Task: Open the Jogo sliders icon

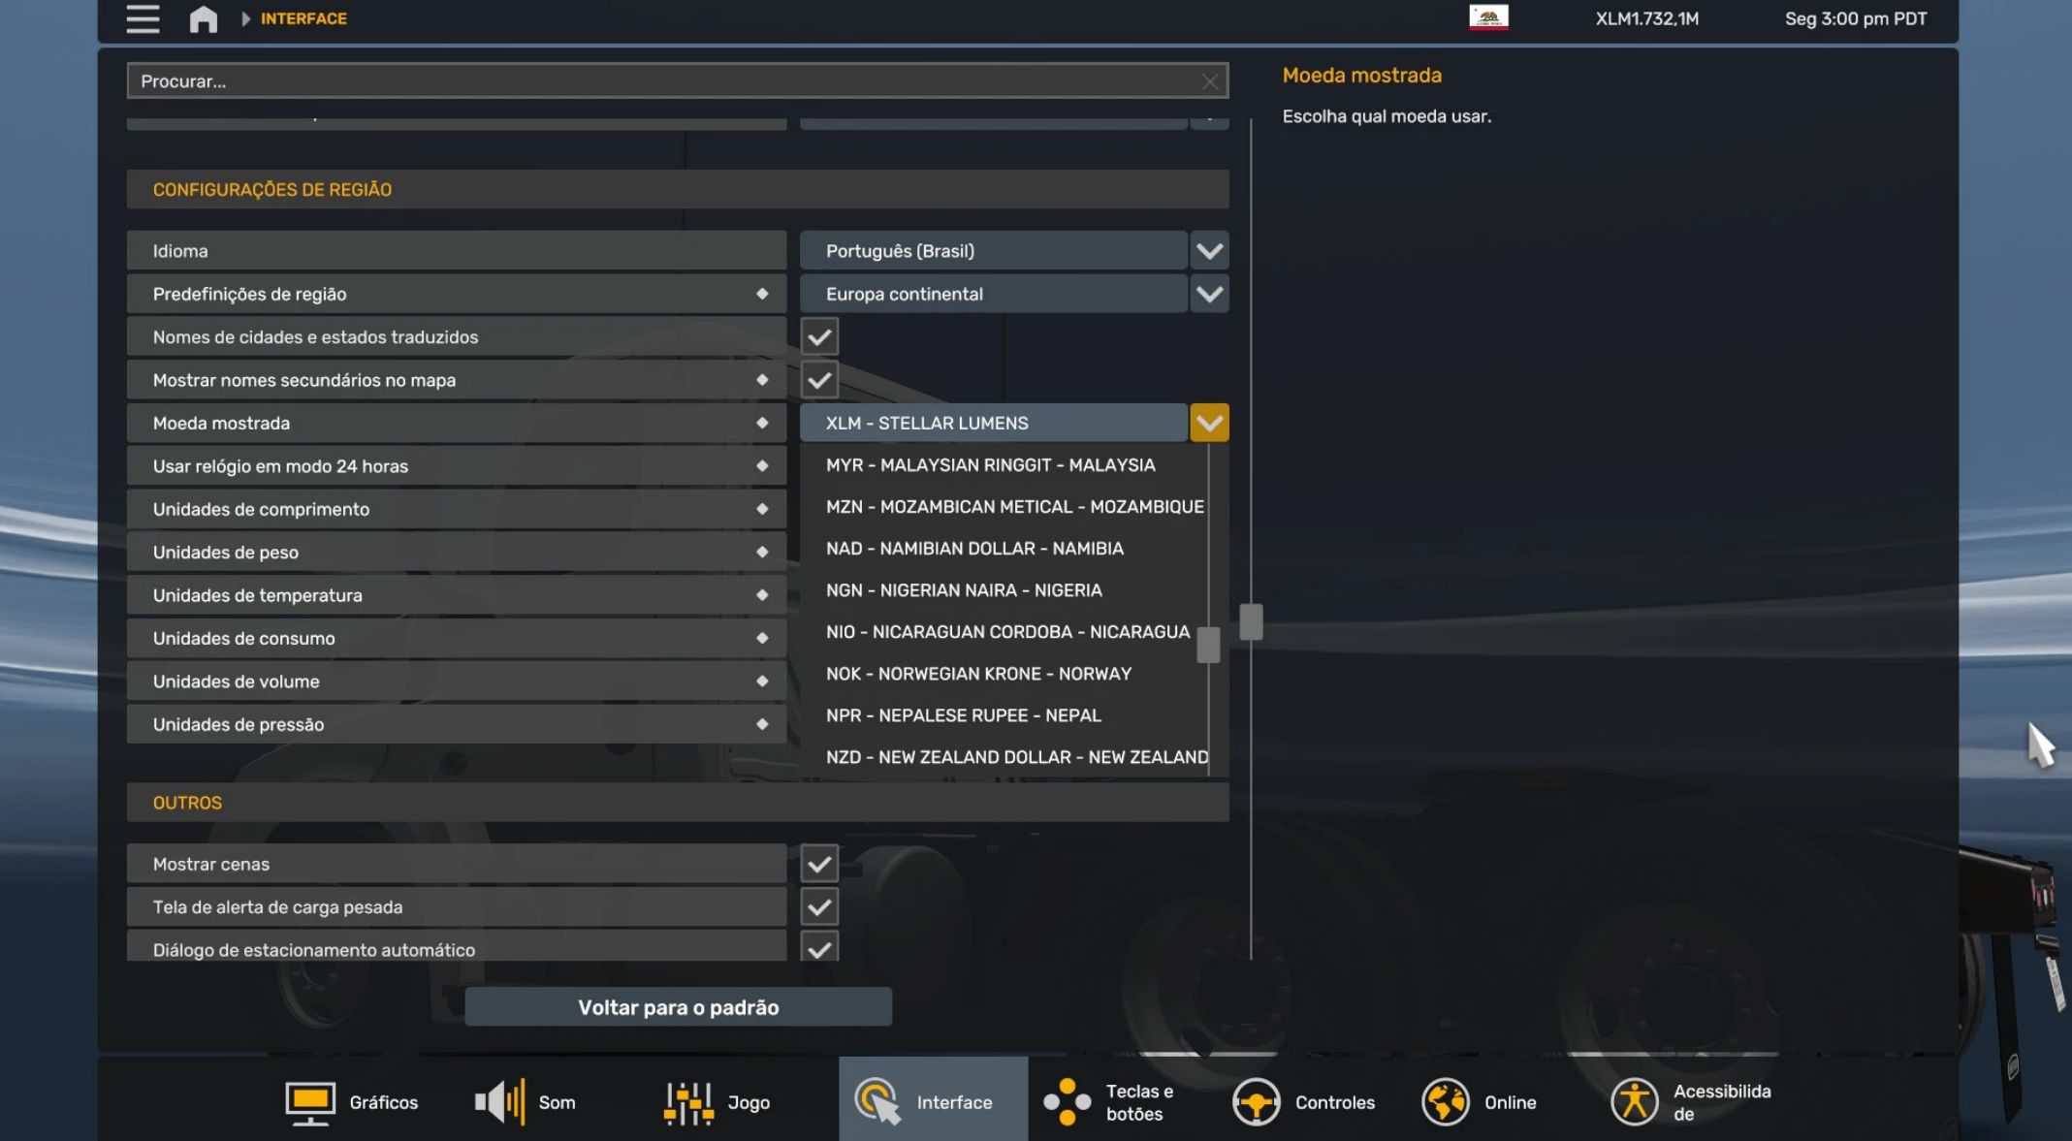Action: (x=688, y=1102)
